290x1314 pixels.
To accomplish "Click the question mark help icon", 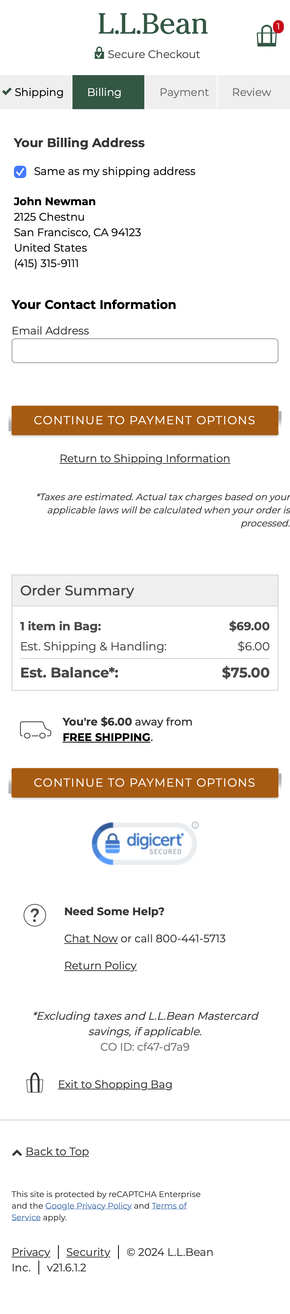I will (34, 915).
